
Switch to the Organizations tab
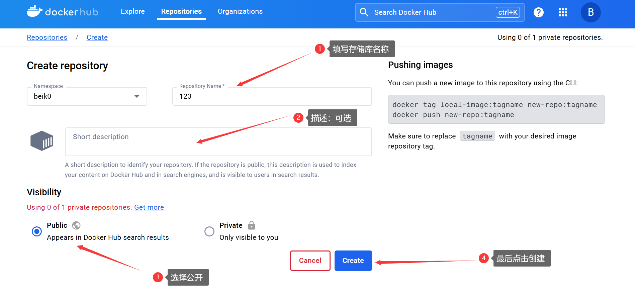(240, 11)
